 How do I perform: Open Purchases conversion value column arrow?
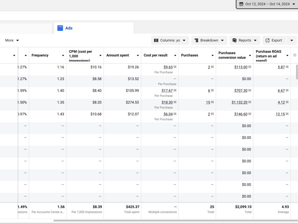pos(250,56)
